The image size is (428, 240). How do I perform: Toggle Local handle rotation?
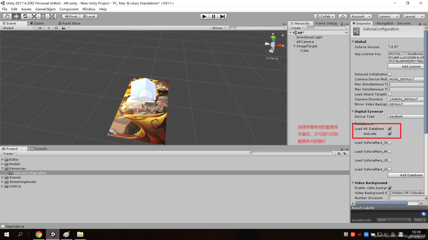89,16
